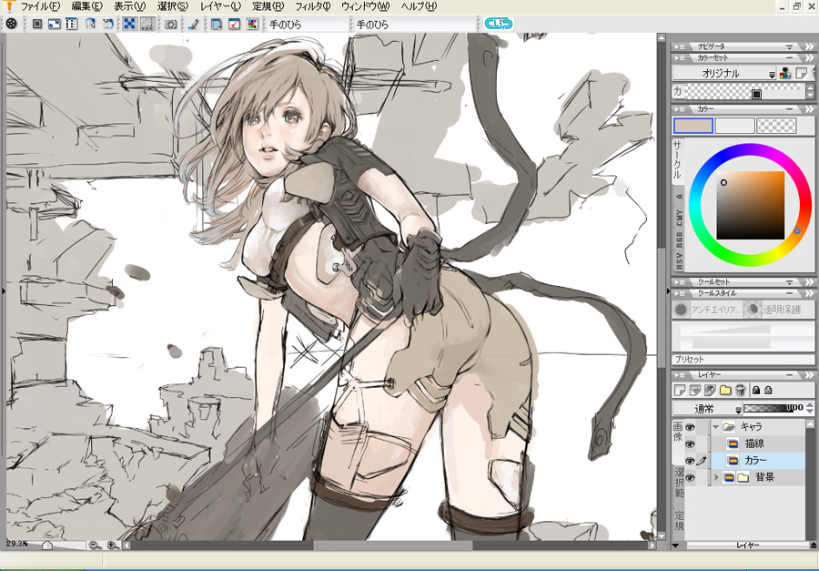The height and width of the screenshot is (571, 819).
Task: Click the trash icon to delete layer
Action: click(740, 390)
